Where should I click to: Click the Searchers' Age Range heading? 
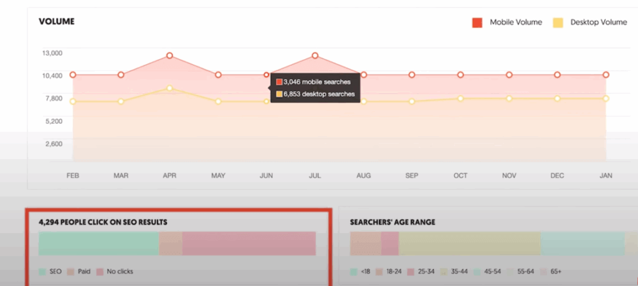click(x=393, y=222)
